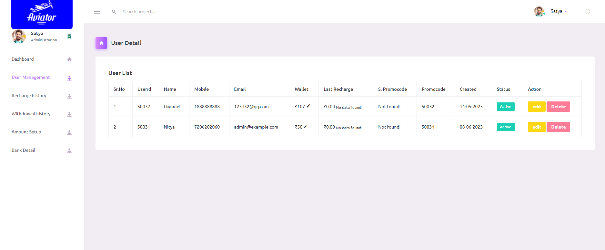Delete user Nitya from the list
This screenshot has height=250, width=605.
tap(558, 127)
